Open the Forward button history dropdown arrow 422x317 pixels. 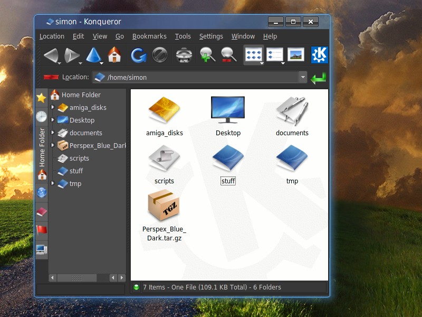click(80, 63)
